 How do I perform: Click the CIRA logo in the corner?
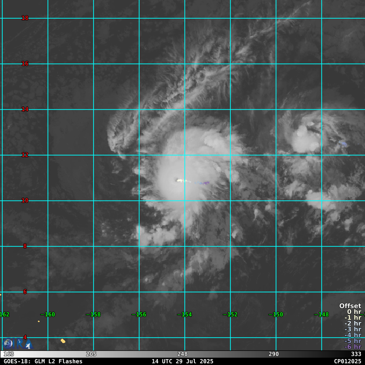[x=17, y=343]
